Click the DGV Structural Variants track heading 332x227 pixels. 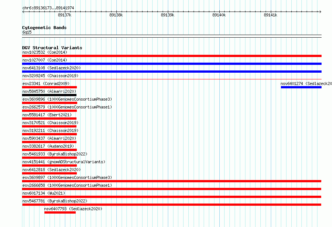52,48
